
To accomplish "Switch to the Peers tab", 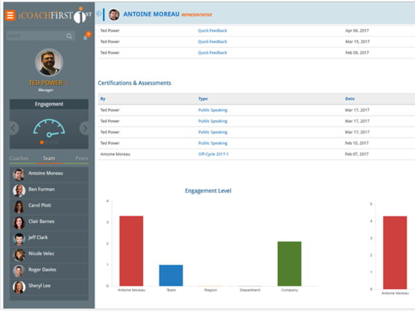I will pyautogui.click(x=82, y=158).
